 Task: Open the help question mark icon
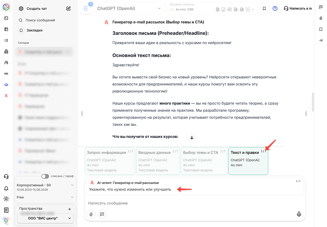tap(275, 9)
